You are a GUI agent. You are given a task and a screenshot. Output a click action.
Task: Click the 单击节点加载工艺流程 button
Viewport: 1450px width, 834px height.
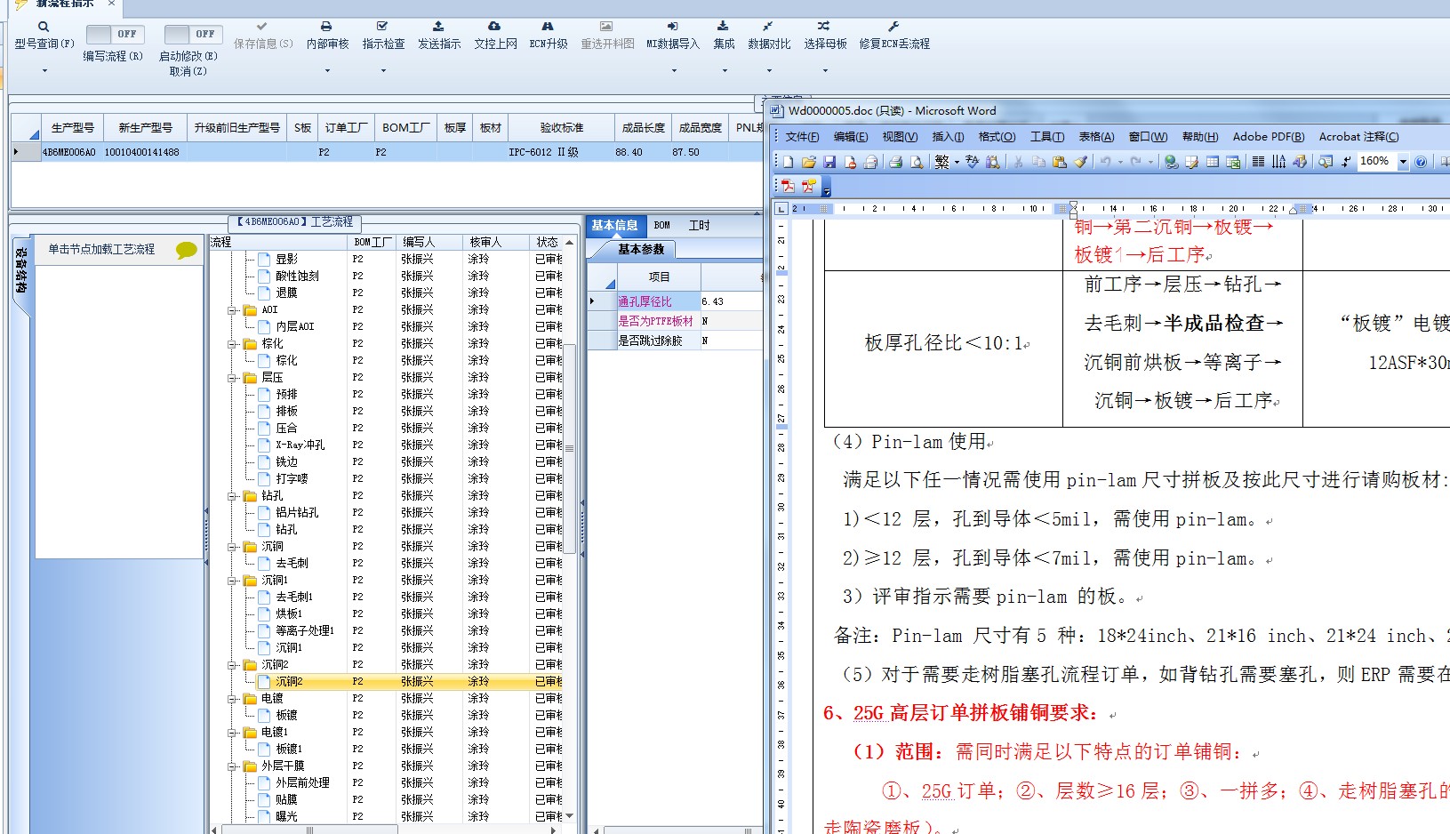(x=101, y=250)
